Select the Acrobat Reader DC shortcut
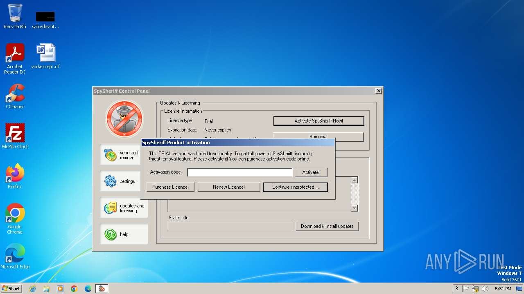This screenshot has width=524, height=294. (x=15, y=59)
